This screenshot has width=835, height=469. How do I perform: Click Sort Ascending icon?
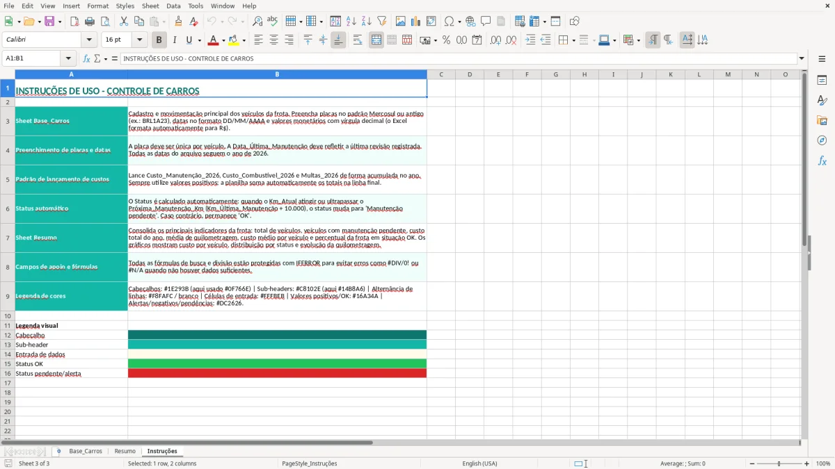tap(351, 22)
